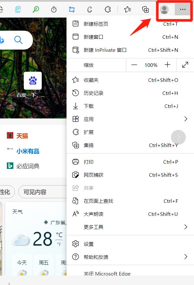Open the Collections toolbar icon
This screenshot has width=194, height=285.
[x=145, y=9]
